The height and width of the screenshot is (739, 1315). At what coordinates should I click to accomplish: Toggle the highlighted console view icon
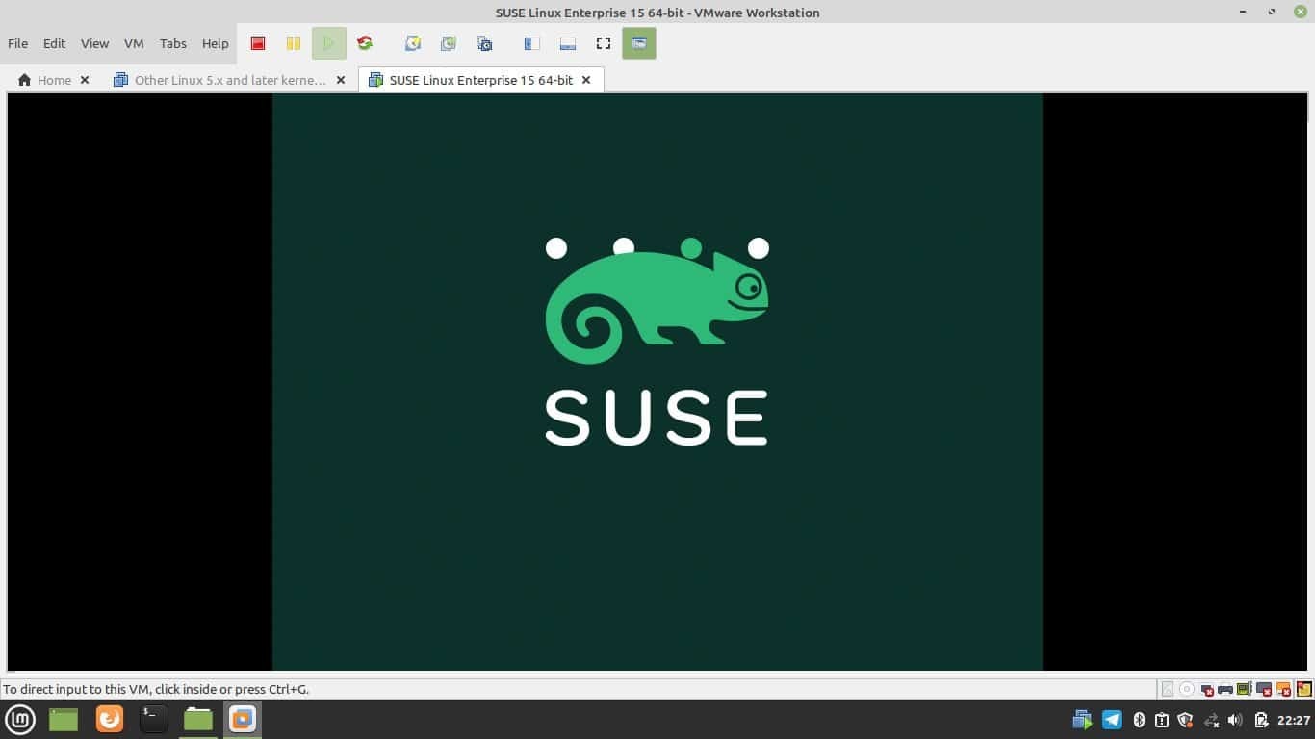(x=639, y=43)
